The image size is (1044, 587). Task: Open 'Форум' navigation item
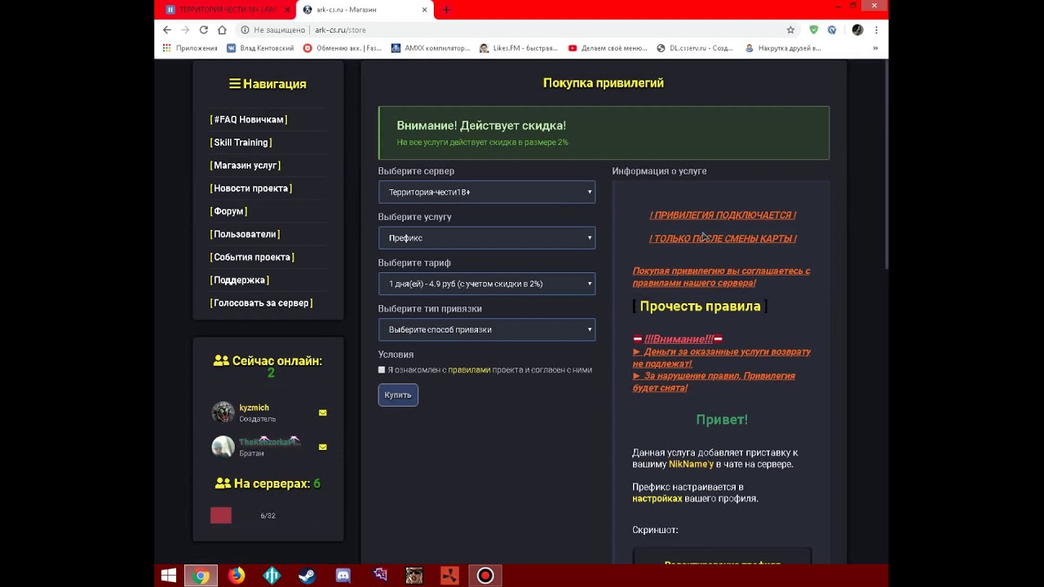pyautogui.click(x=228, y=211)
